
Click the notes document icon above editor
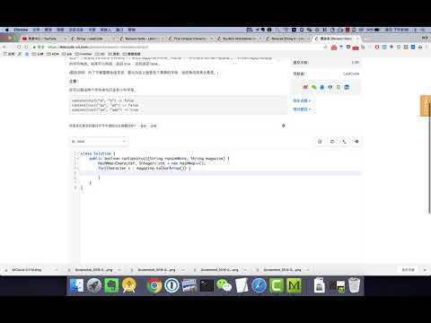[x=320, y=142]
